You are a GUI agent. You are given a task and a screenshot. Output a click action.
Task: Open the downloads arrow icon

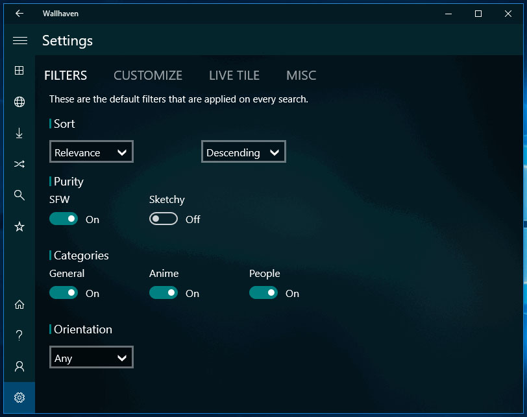(19, 133)
